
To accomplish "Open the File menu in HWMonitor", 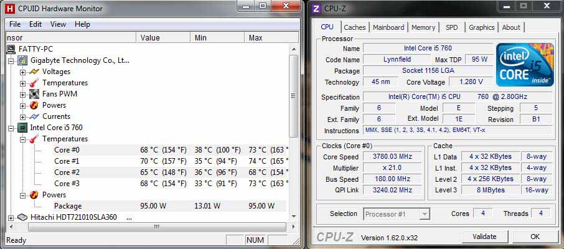I will point(15,24).
